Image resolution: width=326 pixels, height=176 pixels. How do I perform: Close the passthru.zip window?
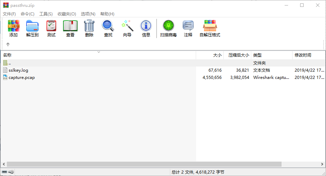coord(318,5)
